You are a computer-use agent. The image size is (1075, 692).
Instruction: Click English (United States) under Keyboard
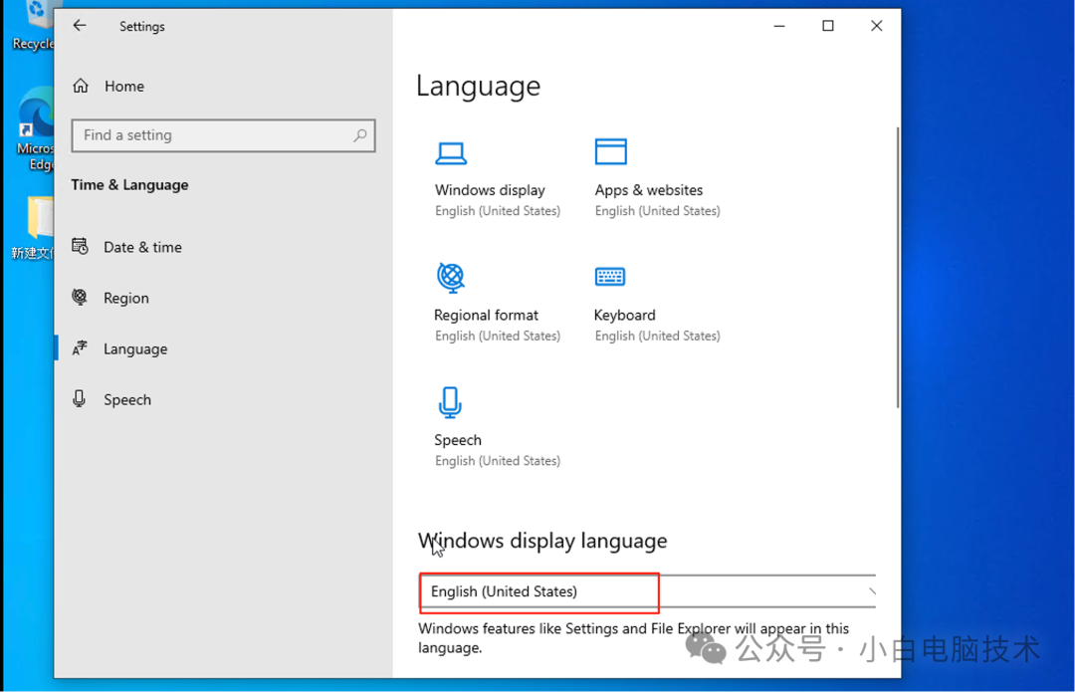point(658,337)
